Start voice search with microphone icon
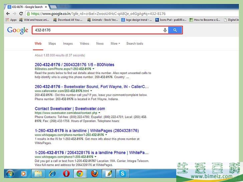The image size is (243, 182). coord(165,30)
